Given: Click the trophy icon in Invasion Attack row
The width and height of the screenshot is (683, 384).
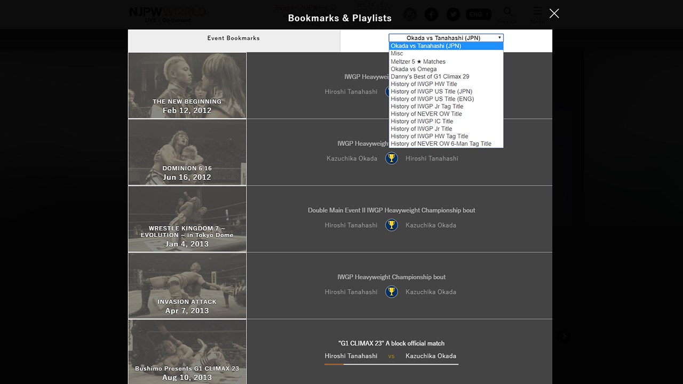Looking at the screenshot, I should coord(392,291).
